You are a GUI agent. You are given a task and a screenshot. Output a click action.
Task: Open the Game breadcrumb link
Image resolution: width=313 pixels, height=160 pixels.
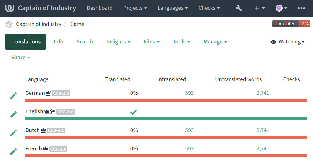77,24
